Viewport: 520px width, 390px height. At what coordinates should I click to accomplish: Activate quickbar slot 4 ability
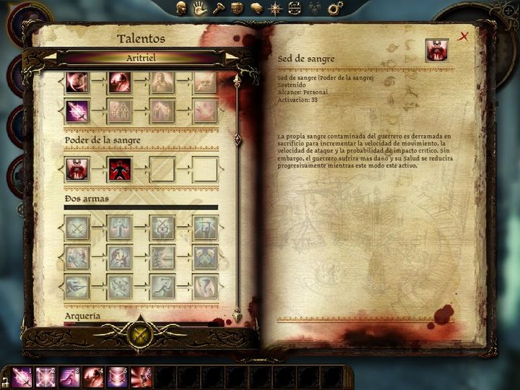click(93, 378)
